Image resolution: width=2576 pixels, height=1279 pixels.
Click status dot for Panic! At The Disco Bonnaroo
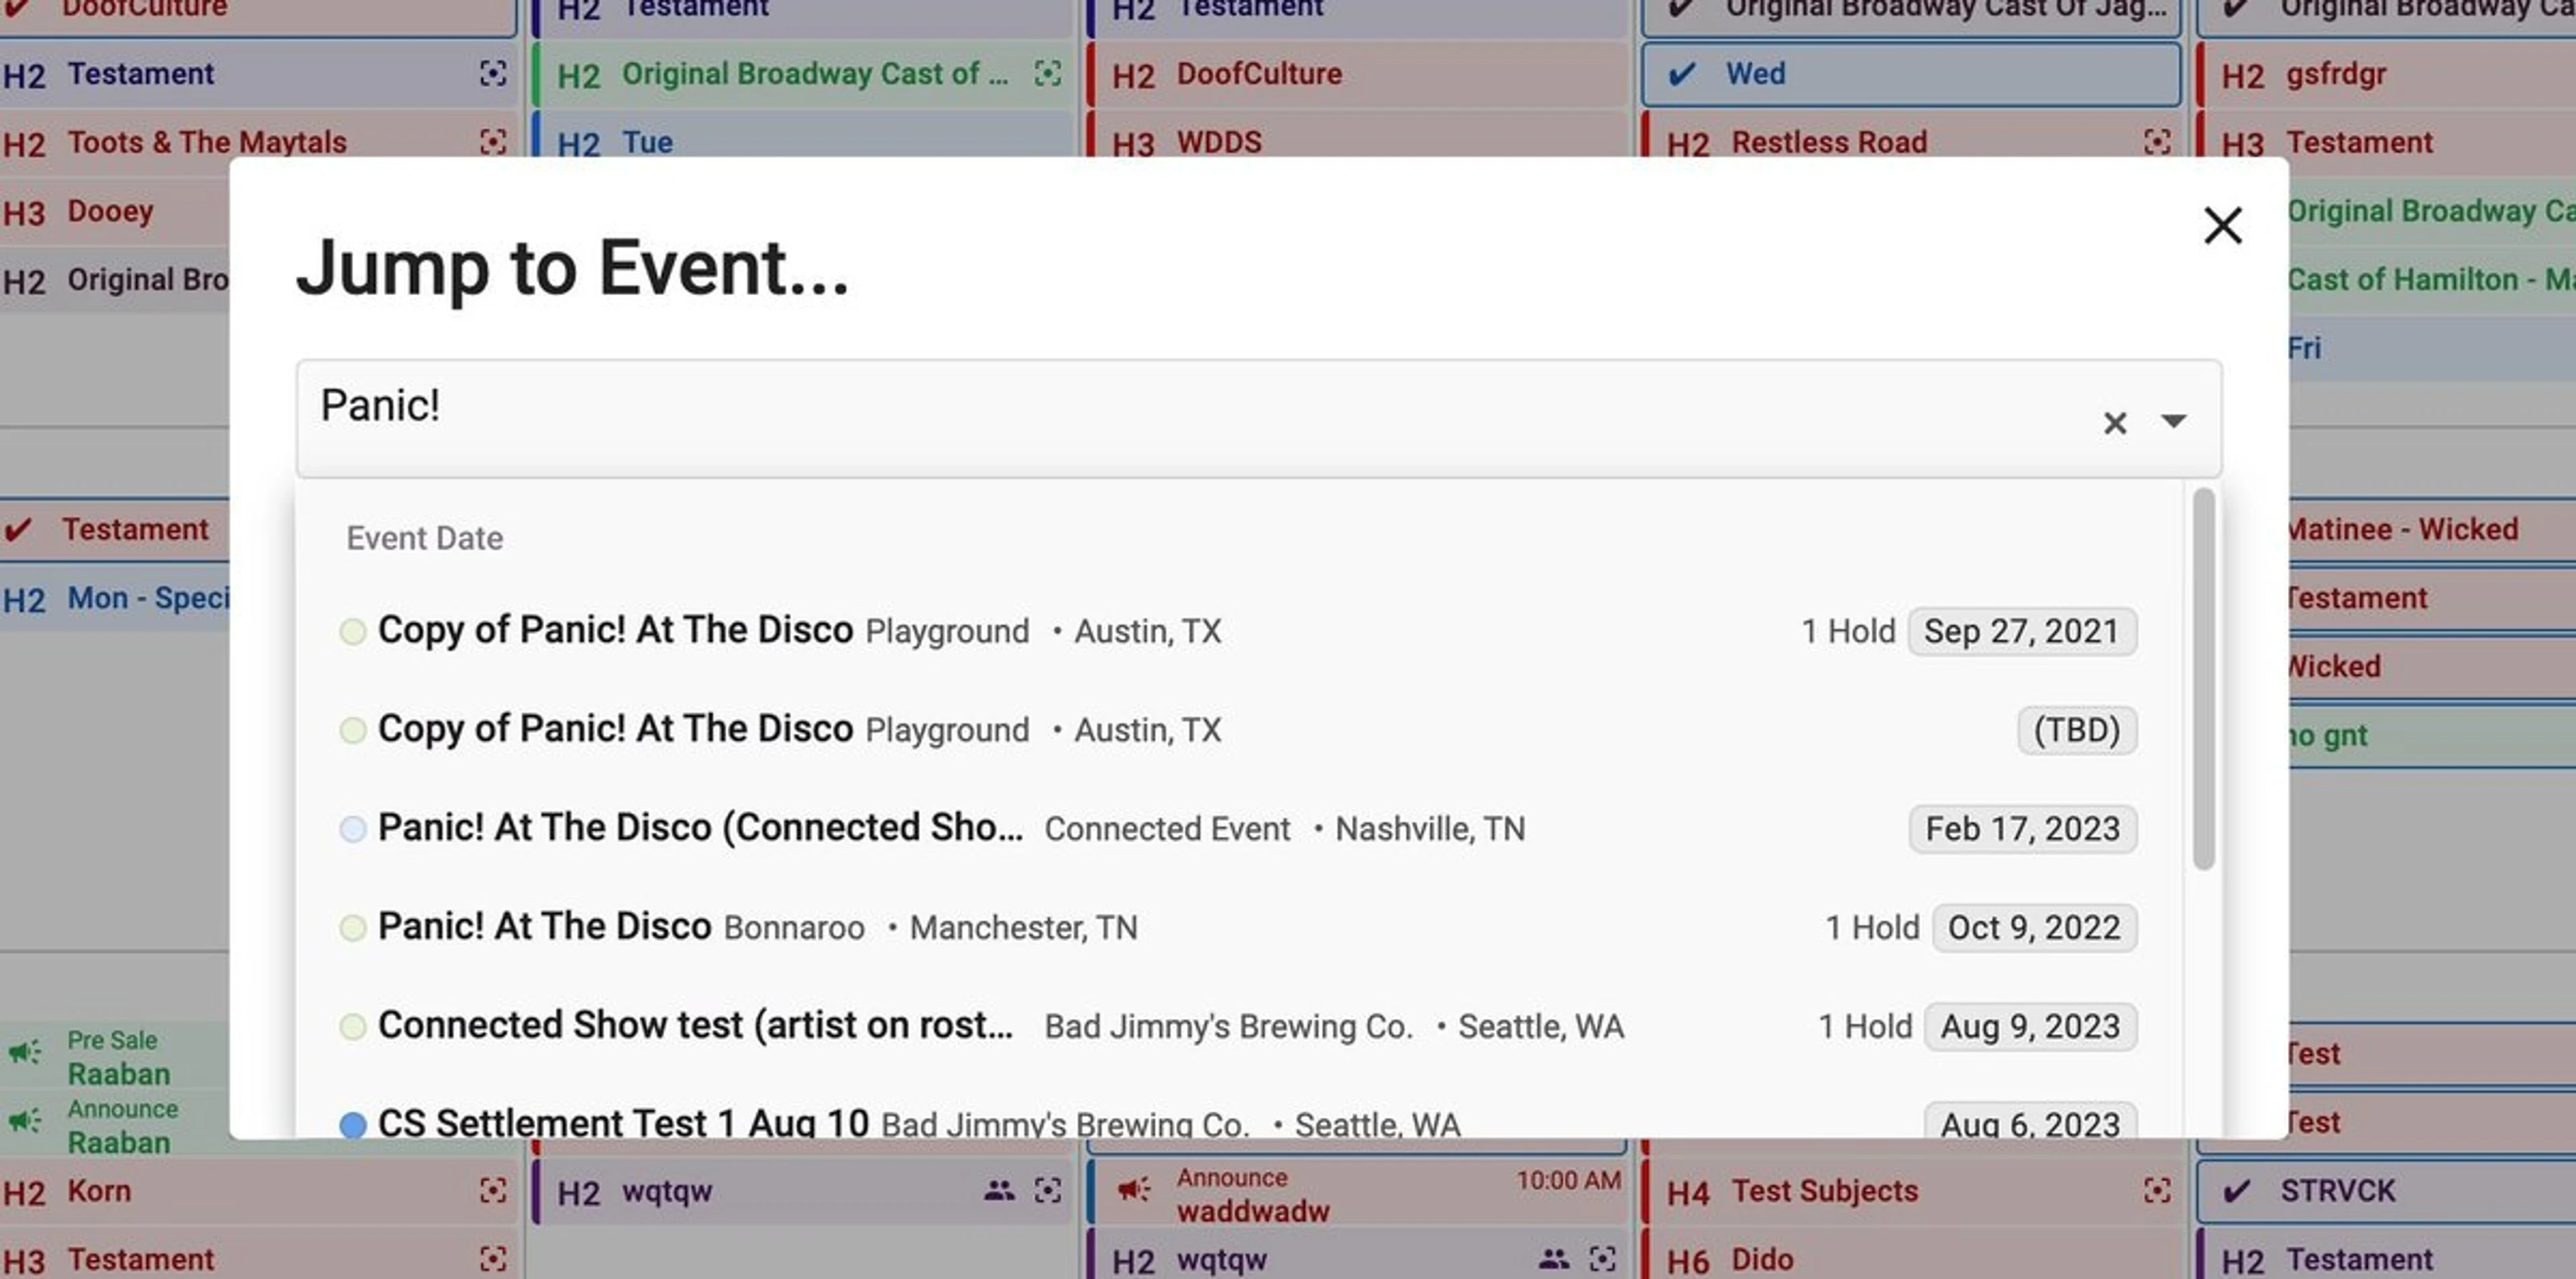coord(353,928)
